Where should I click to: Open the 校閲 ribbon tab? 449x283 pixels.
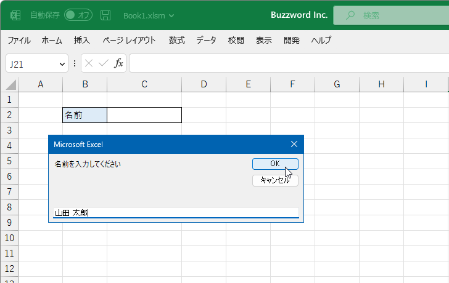pos(236,40)
